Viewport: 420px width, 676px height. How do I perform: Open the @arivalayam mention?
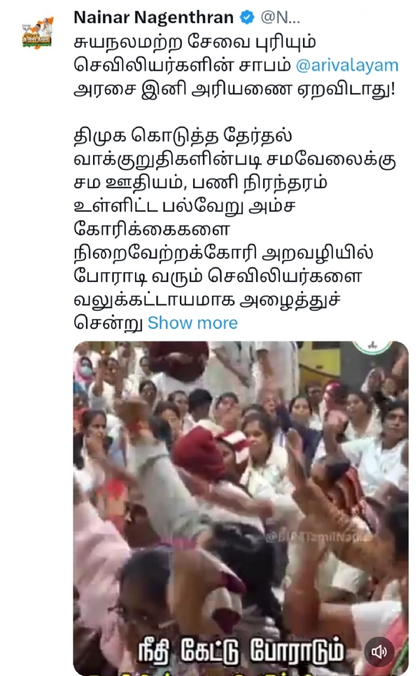click(347, 66)
